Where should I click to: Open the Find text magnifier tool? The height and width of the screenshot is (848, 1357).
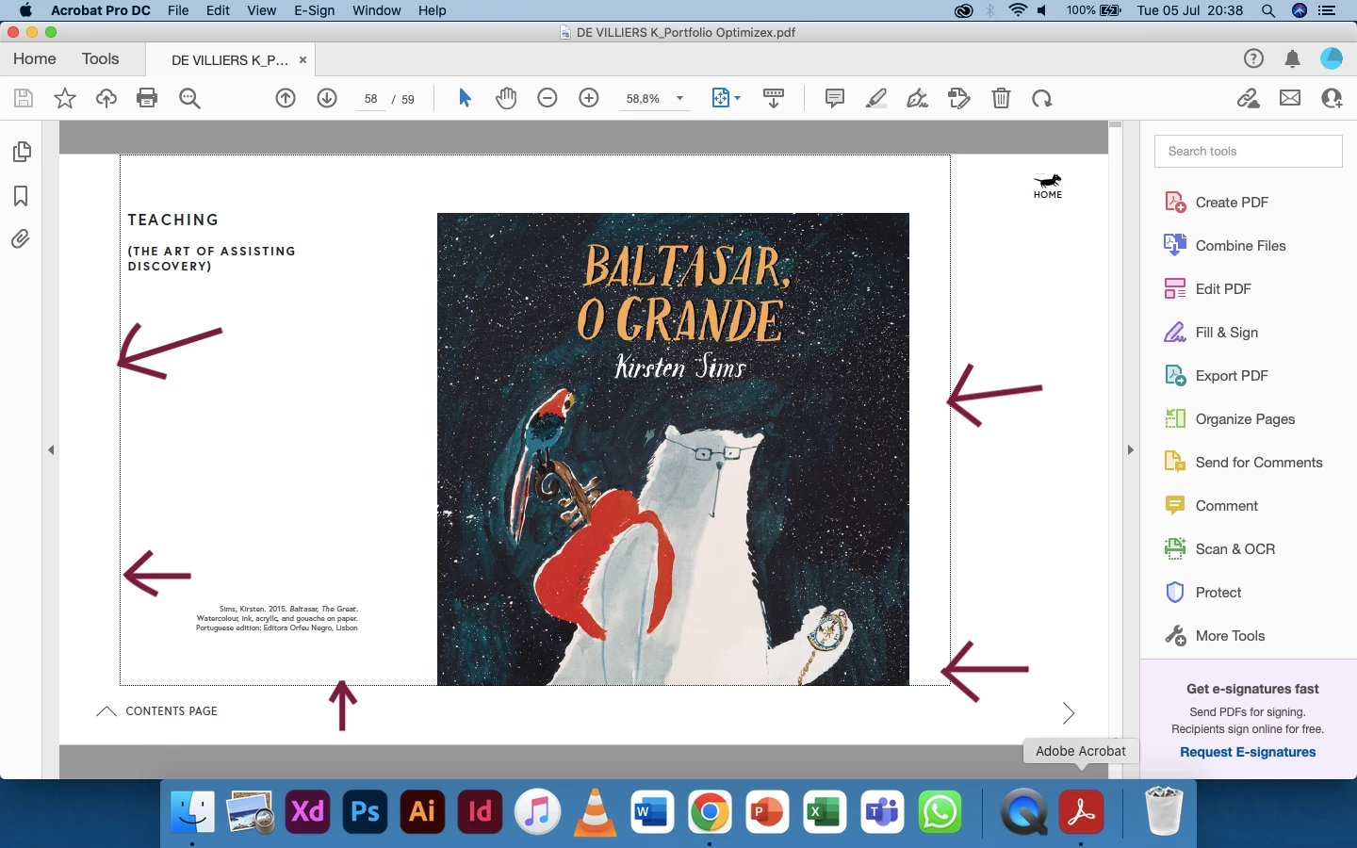pos(189,98)
